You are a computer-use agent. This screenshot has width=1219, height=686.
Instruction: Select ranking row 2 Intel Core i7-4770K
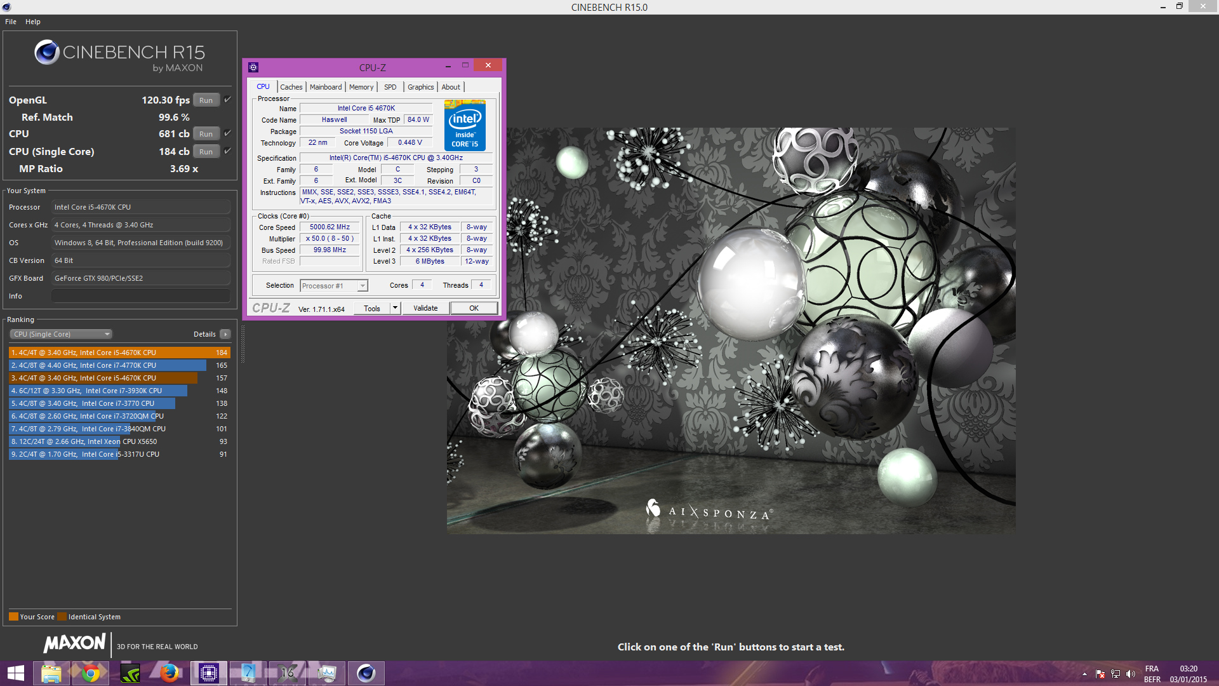pos(119,365)
